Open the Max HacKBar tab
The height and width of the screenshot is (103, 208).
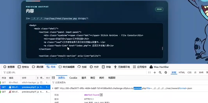[x=159, y=67]
